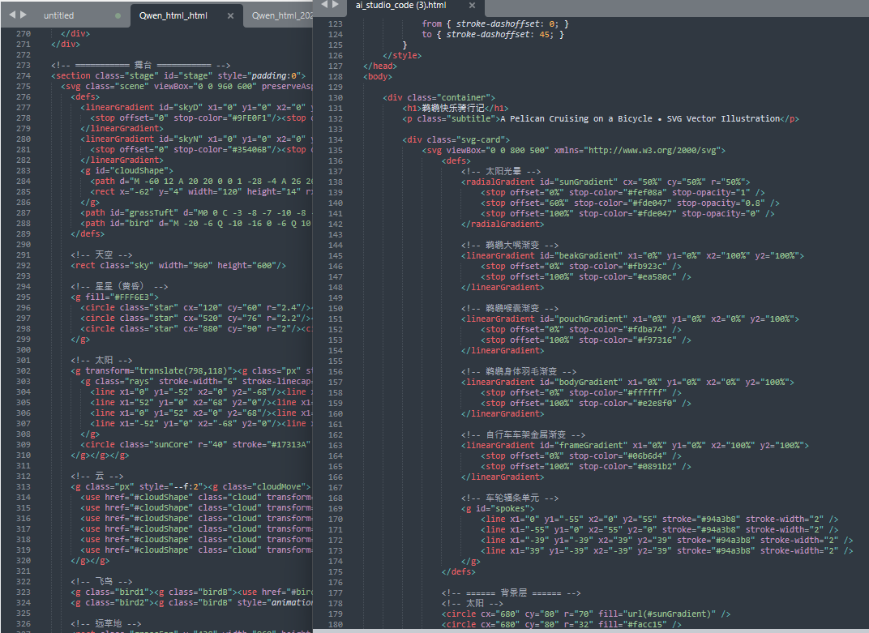Click the path id="grassTuft" line
The height and width of the screenshot is (633, 869).
click(x=197, y=212)
